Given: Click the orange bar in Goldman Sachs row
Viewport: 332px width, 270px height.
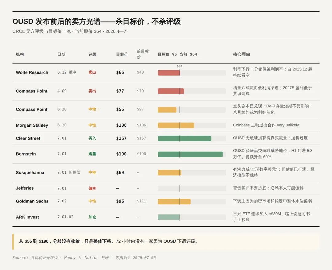Looking at the screenshot, I should [174, 202].
